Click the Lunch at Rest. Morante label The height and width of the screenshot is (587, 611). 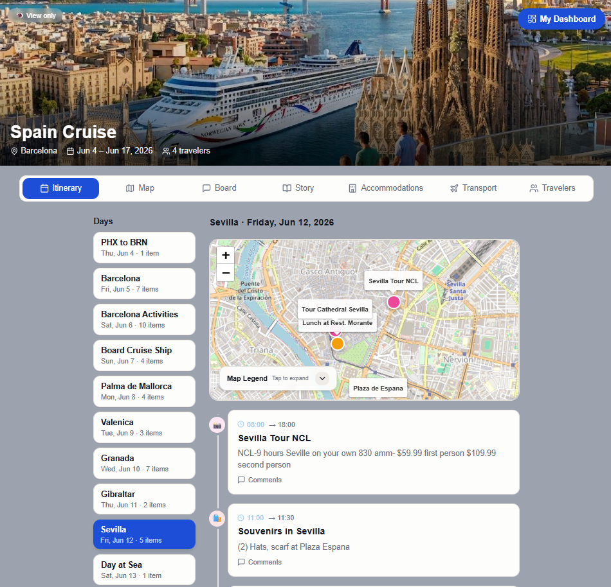338,323
